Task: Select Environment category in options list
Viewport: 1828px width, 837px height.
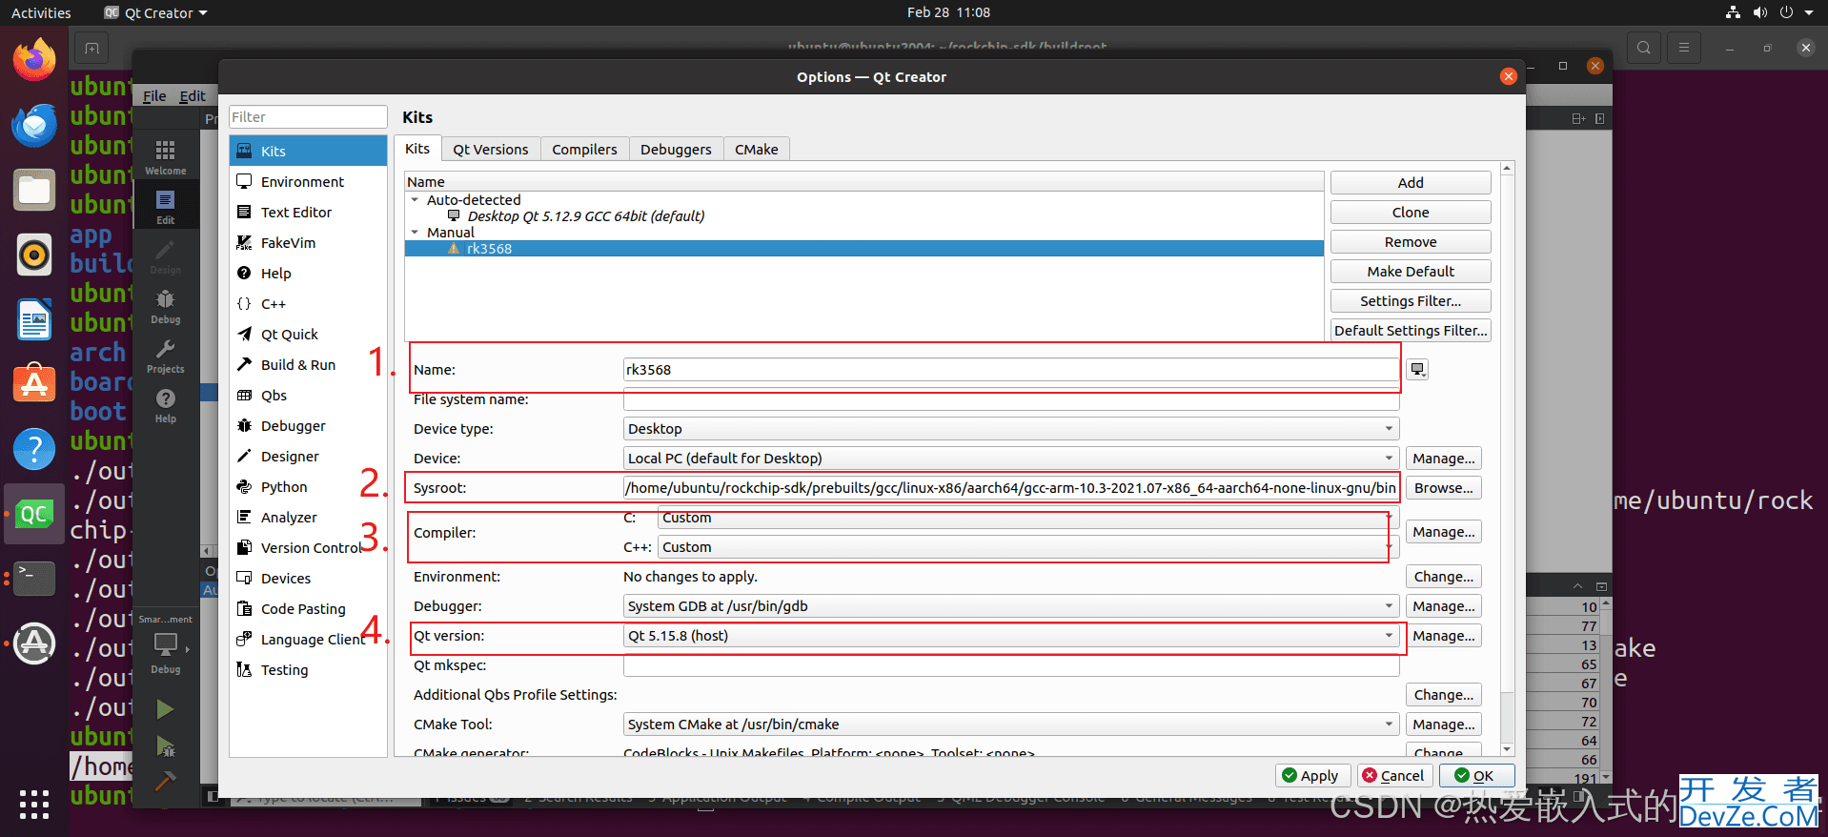Action: (309, 181)
